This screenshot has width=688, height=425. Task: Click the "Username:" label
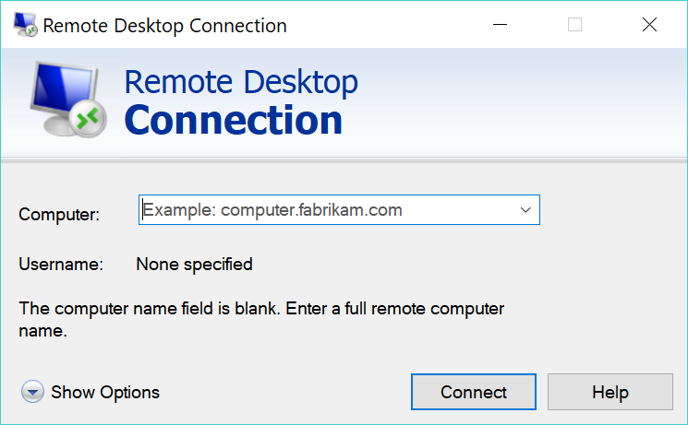click(x=61, y=265)
